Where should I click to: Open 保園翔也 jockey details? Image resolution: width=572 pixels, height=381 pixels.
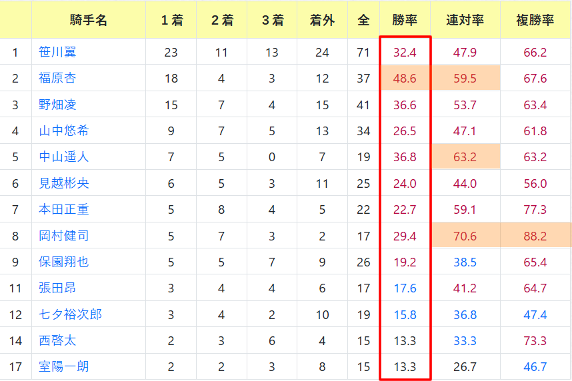[64, 262]
